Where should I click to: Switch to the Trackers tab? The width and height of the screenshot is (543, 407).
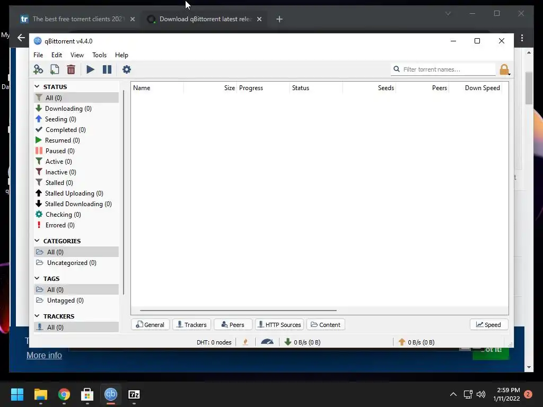pyautogui.click(x=192, y=325)
